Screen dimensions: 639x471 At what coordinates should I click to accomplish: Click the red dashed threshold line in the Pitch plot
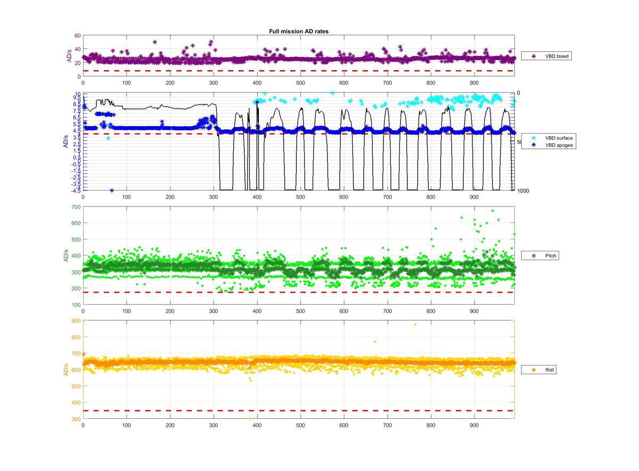click(298, 292)
